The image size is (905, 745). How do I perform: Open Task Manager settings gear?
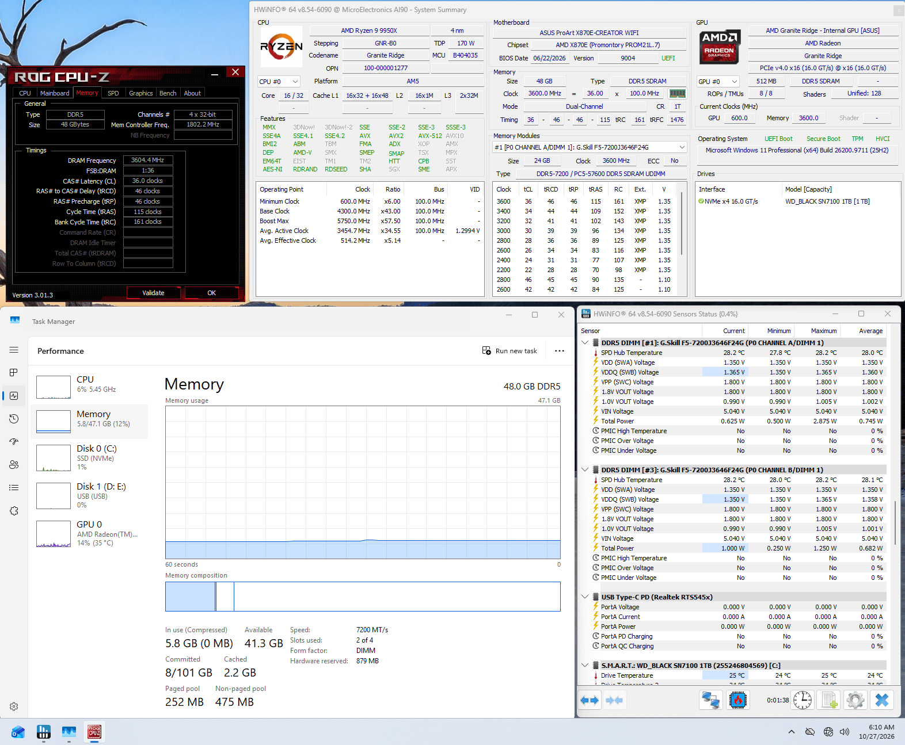[x=14, y=706]
